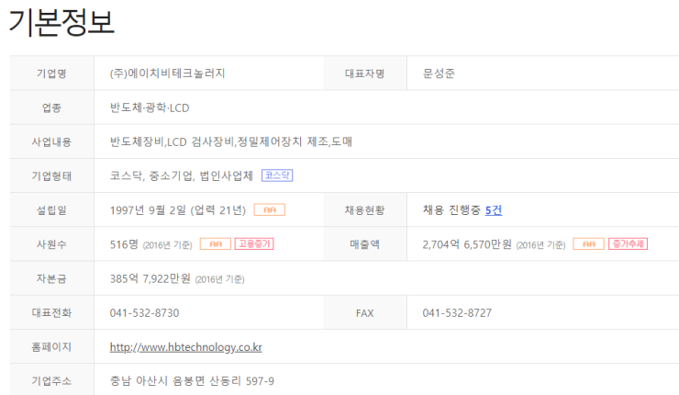
Task: Click the AA badge beside founding date
Action: tap(270, 209)
